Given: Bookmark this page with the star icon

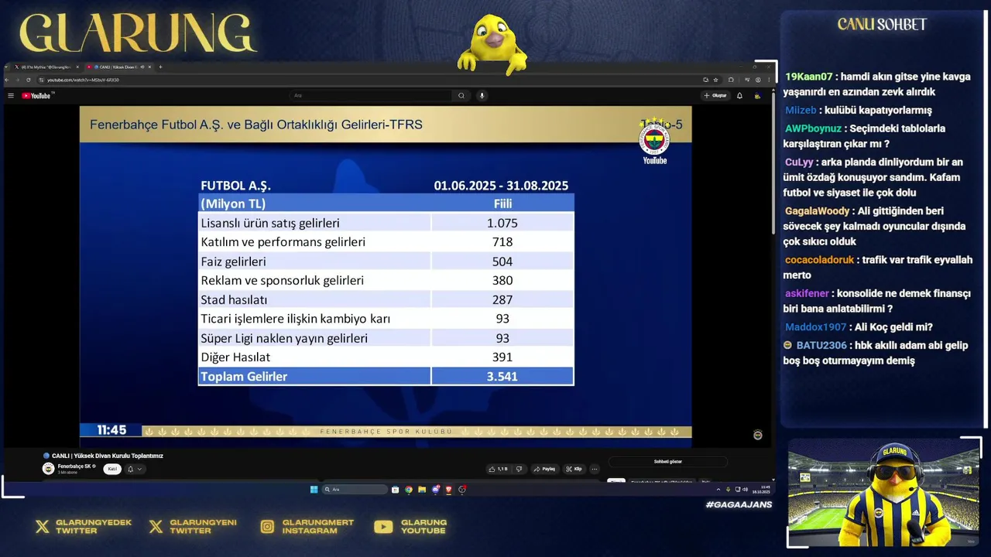Looking at the screenshot, I should (x=715, y=80).
